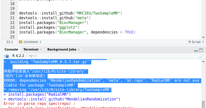Switch to the Terminal tab
The image size is (206, 108).
pos(31,50)
